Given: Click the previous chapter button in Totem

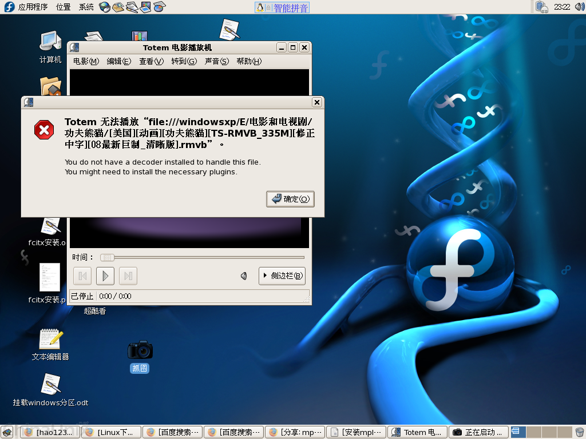Looking at the screenshot, I should click(82, 276).
